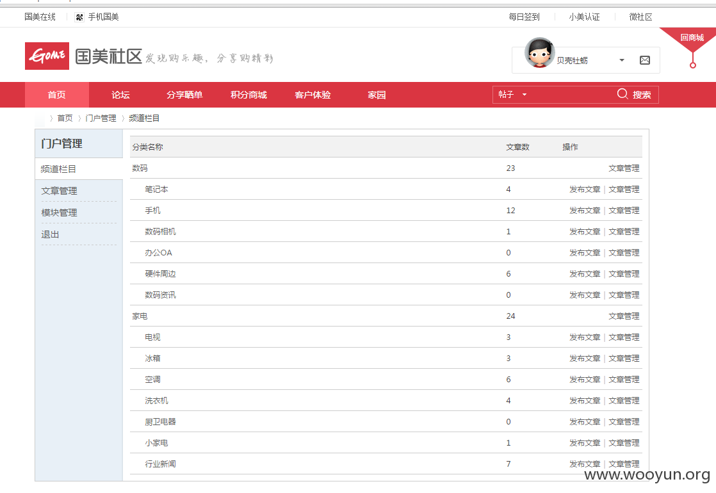Click the magnifier search icon

pyautogui.click(x=622, y=94)
